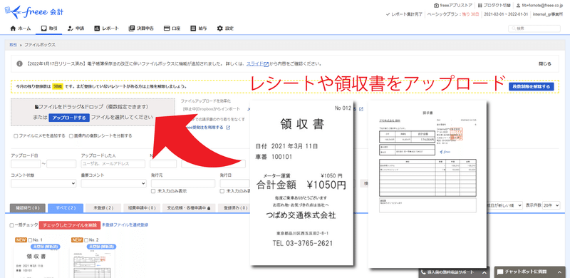Screen dimensions: 570x278
Task: Click the 未登録(解析済) badge on No. 2
Action: coord(102,247)
